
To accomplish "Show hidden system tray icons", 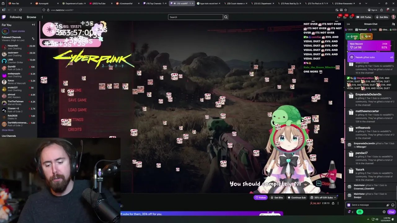I will 368,219.
